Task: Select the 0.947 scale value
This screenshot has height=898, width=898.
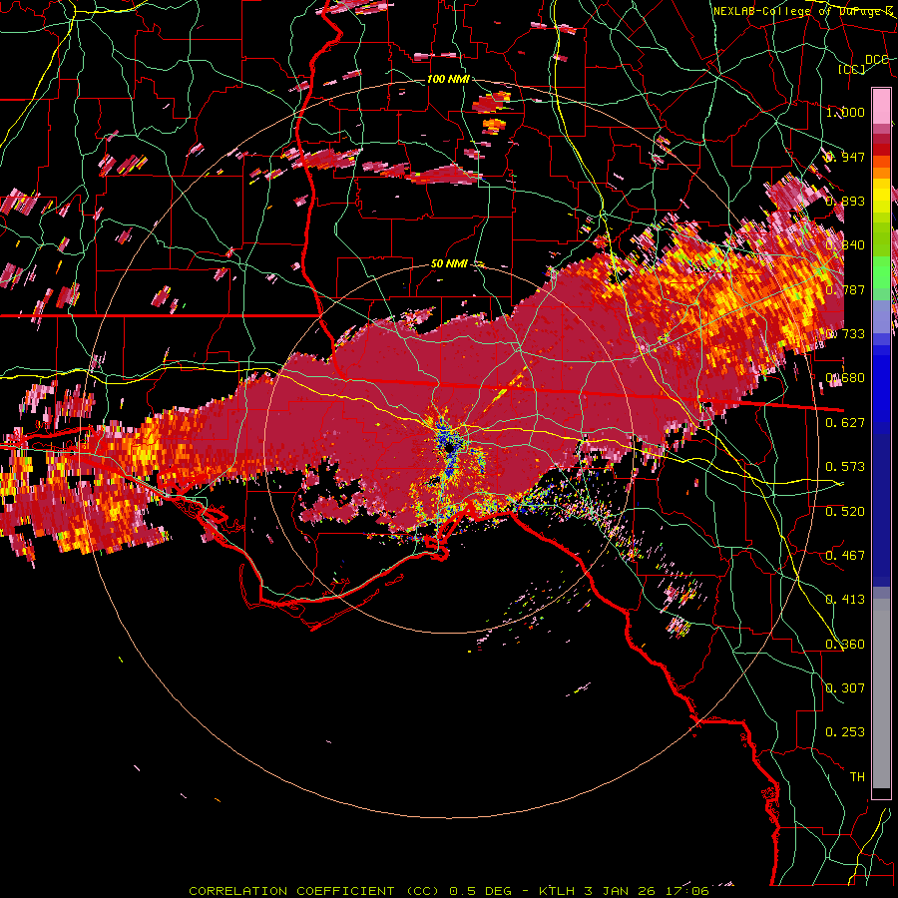Action: [845, 157]
